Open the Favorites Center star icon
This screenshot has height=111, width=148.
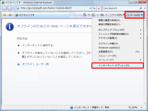click(5, 15)
